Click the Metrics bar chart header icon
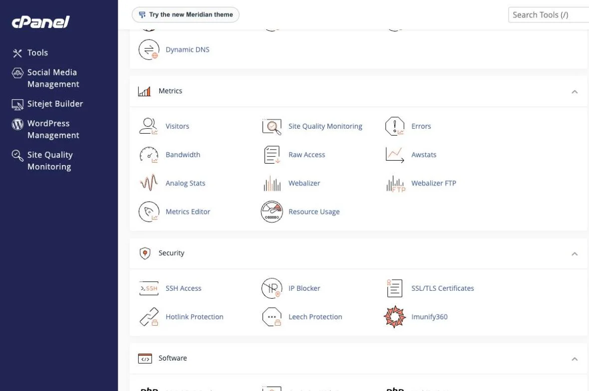 (144, 91)
